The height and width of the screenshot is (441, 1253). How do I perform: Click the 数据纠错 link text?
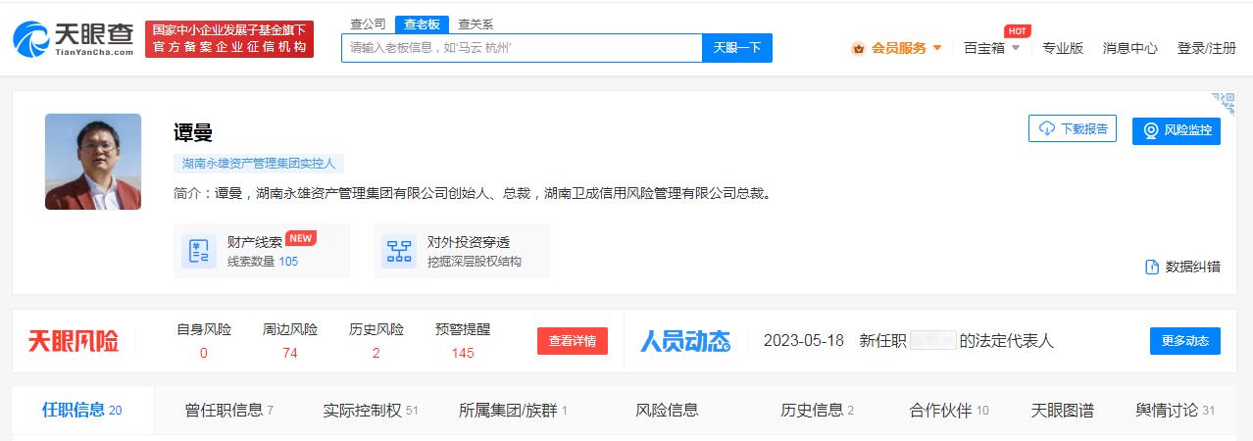[x=1193, y=267]
